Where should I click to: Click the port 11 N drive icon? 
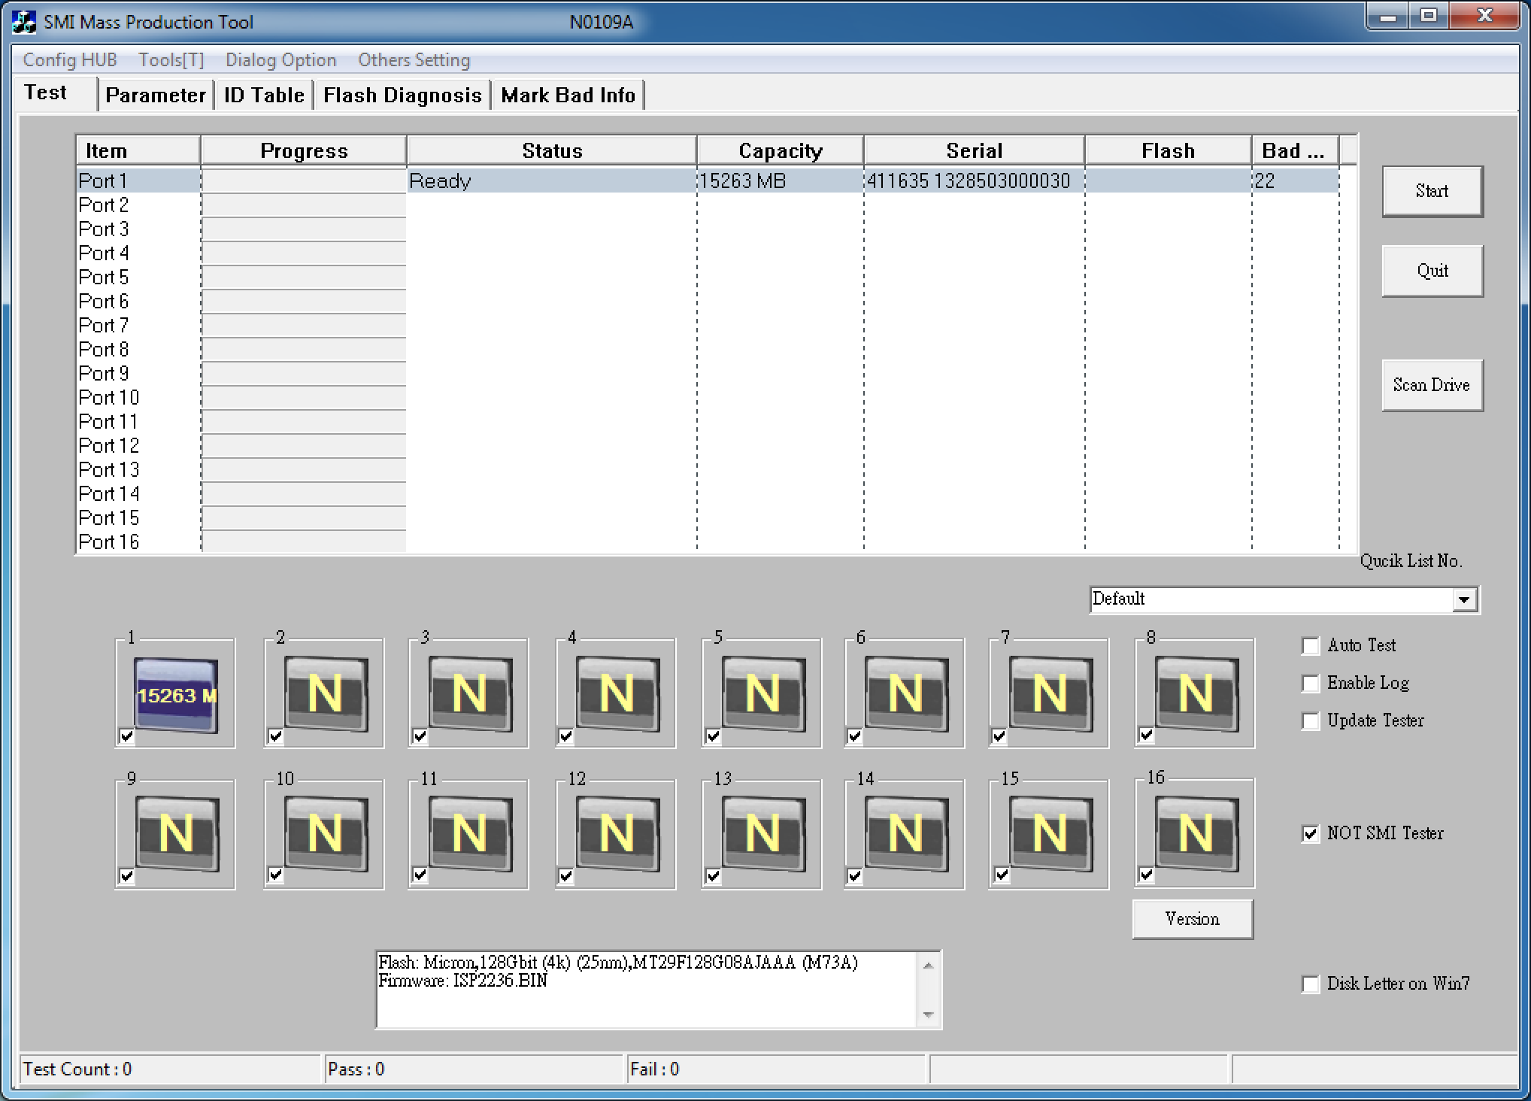[469, 834]
